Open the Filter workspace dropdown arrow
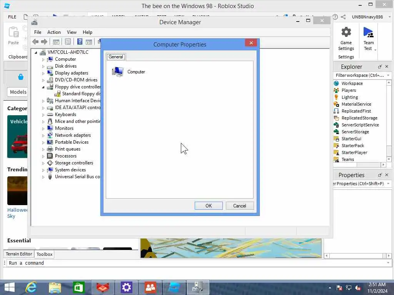394x295 pixels. 388,75
